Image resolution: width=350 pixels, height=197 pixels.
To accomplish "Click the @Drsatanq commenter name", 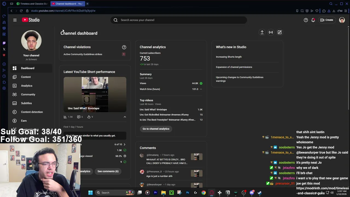I will click(153, 155).
